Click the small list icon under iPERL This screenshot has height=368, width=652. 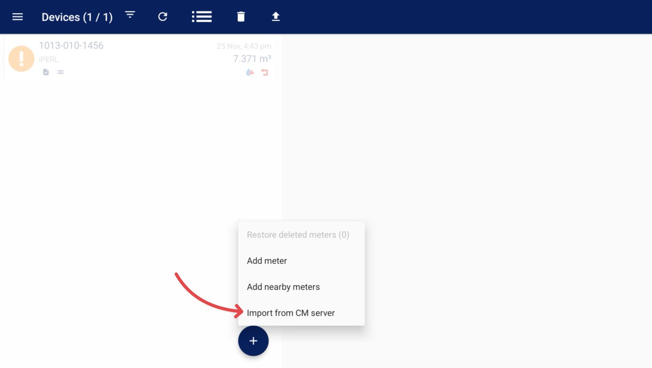click(60, 72)
